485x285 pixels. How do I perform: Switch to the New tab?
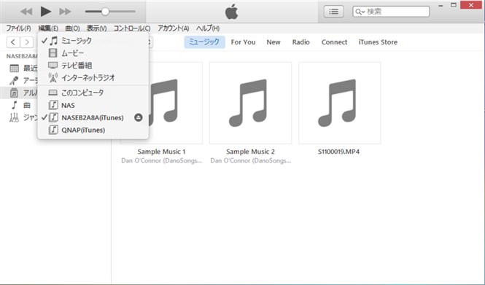coord(273,42)
